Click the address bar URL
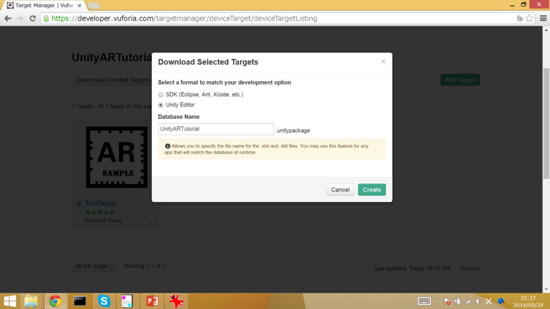 [184, 19]
